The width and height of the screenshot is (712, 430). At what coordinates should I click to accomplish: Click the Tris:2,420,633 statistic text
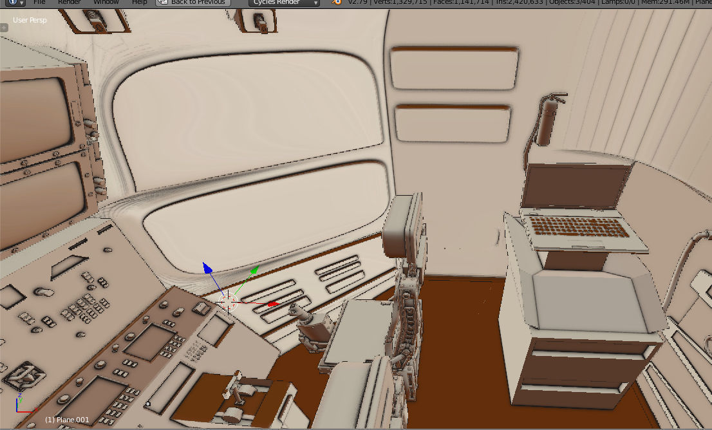click(x=519, y=3)
